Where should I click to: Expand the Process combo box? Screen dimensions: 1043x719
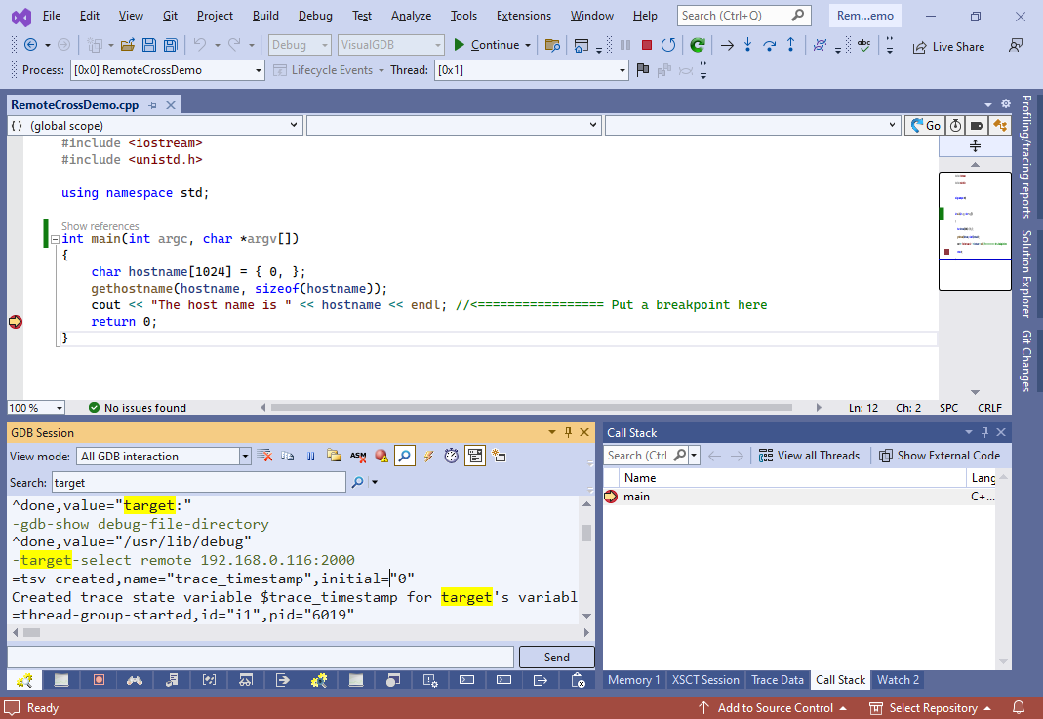(x=258, y=70)
